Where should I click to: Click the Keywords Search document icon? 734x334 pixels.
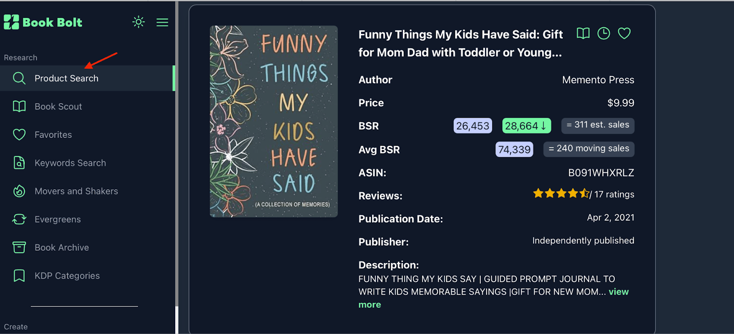point(19,163)
